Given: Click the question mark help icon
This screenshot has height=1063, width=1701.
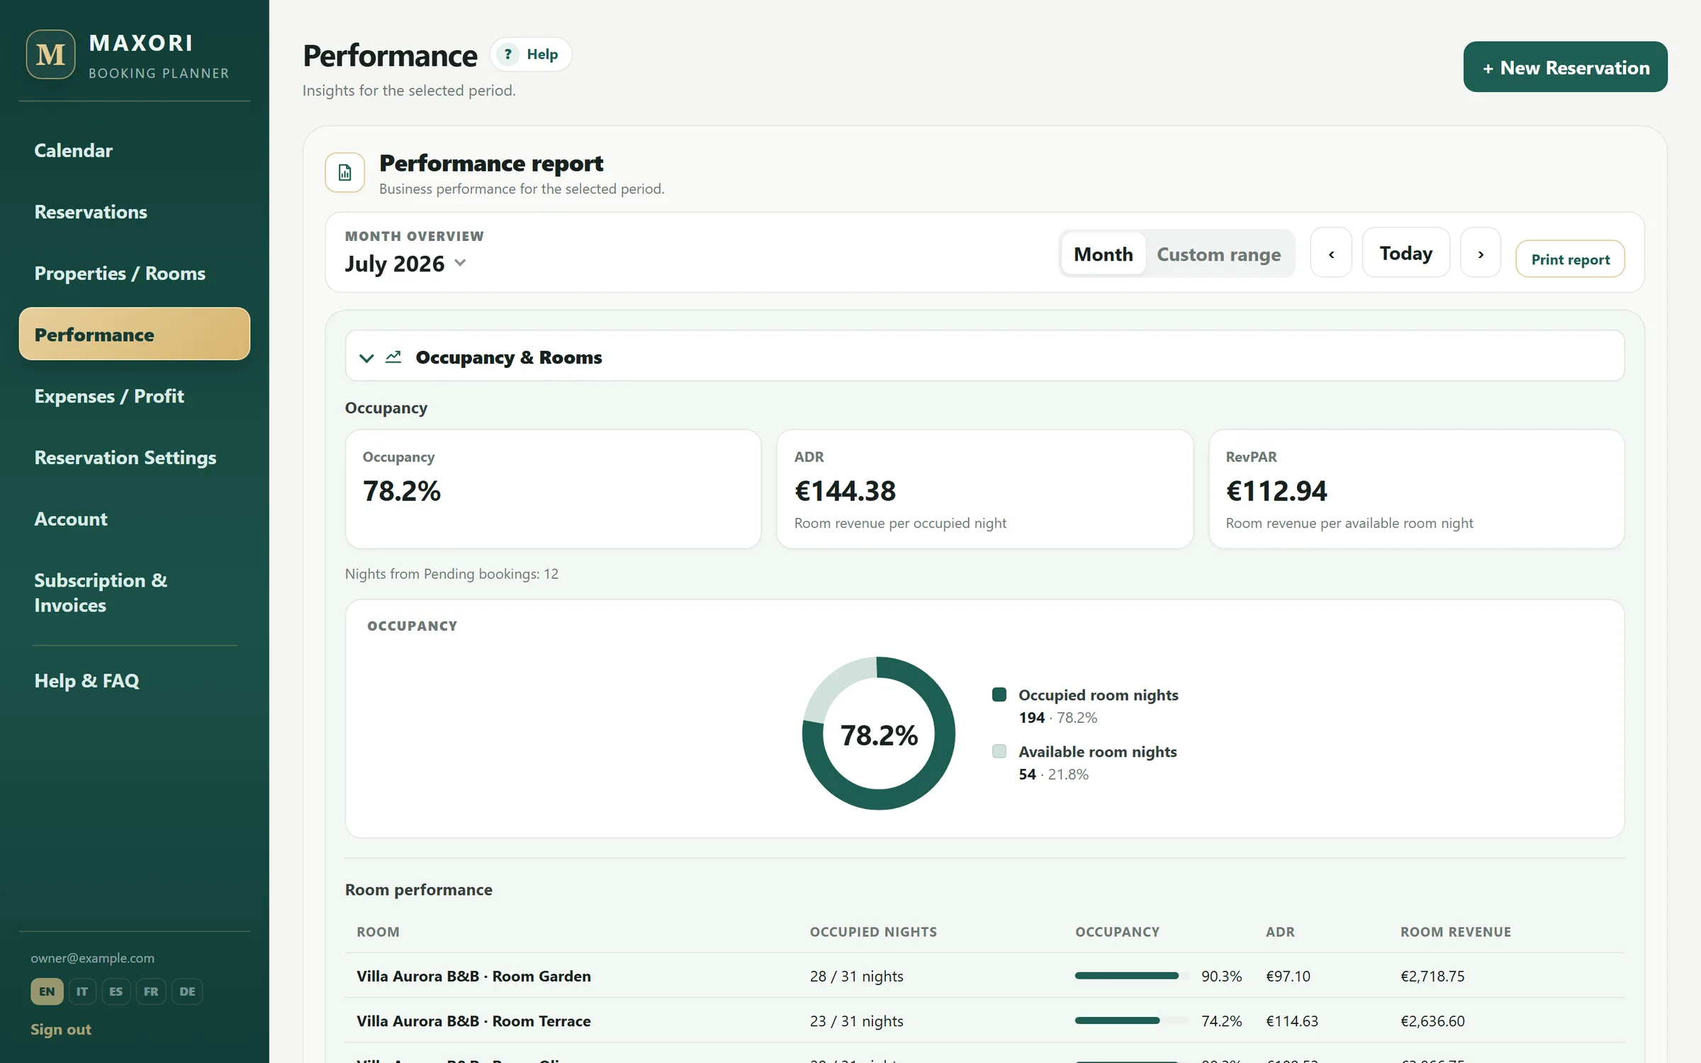Looking at the screenshot, I should click(507, 55).
